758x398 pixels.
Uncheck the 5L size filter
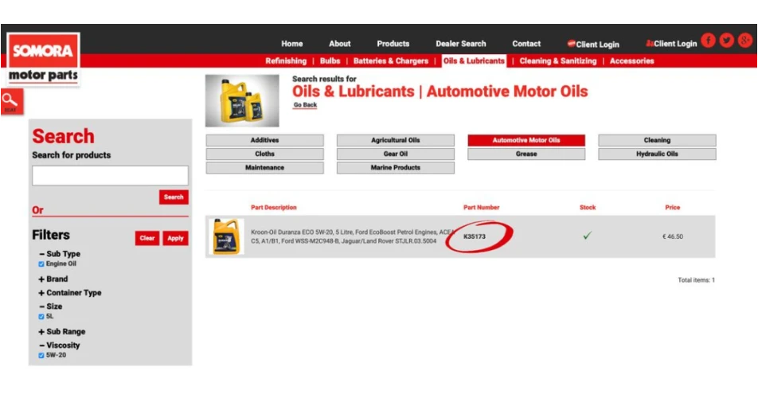pos(41,317)
